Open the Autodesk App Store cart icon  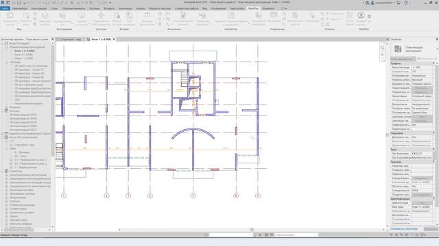[x=399, y=3]
